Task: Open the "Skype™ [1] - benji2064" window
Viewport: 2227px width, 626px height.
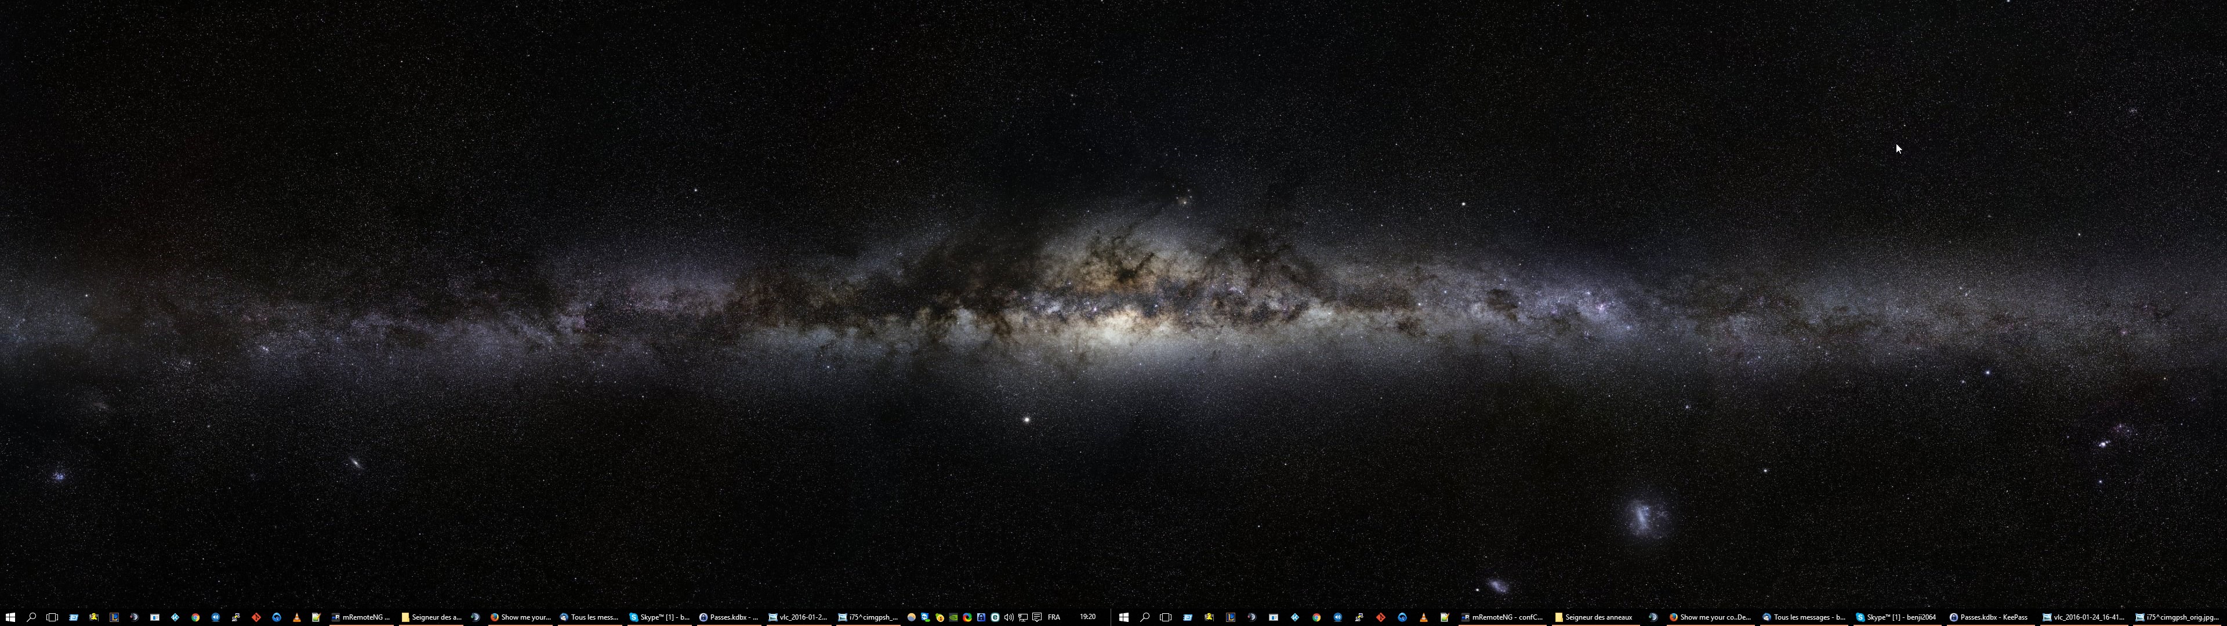Action: pyautogui.click(x=1898, y=617)
